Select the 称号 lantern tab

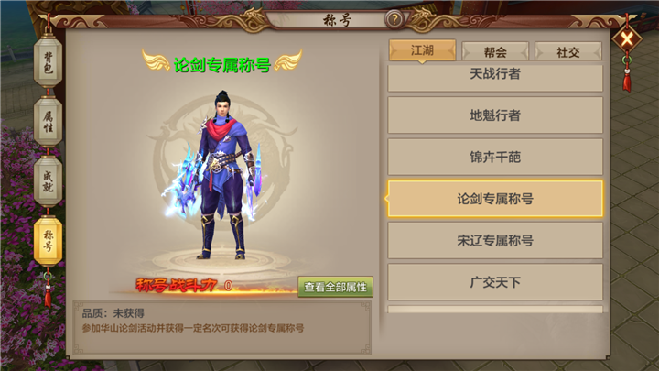point(48,241)
